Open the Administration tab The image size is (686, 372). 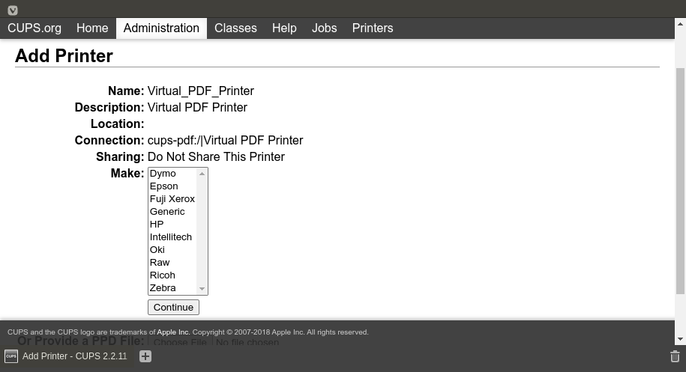[161, 28]
